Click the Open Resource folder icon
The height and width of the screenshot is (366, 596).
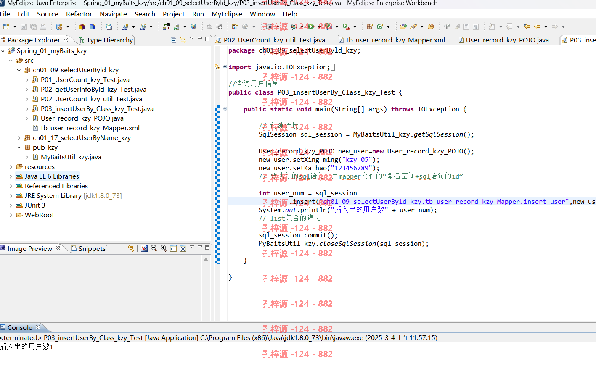click(431, 26)
